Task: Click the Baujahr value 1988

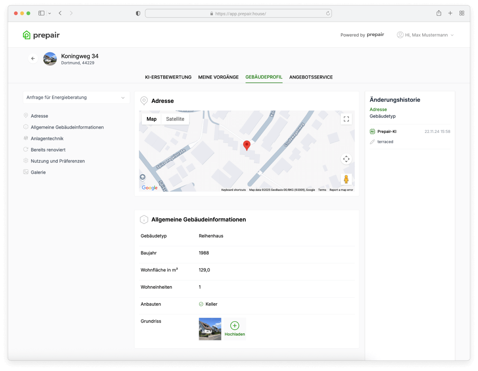Action: click(203, 253)
